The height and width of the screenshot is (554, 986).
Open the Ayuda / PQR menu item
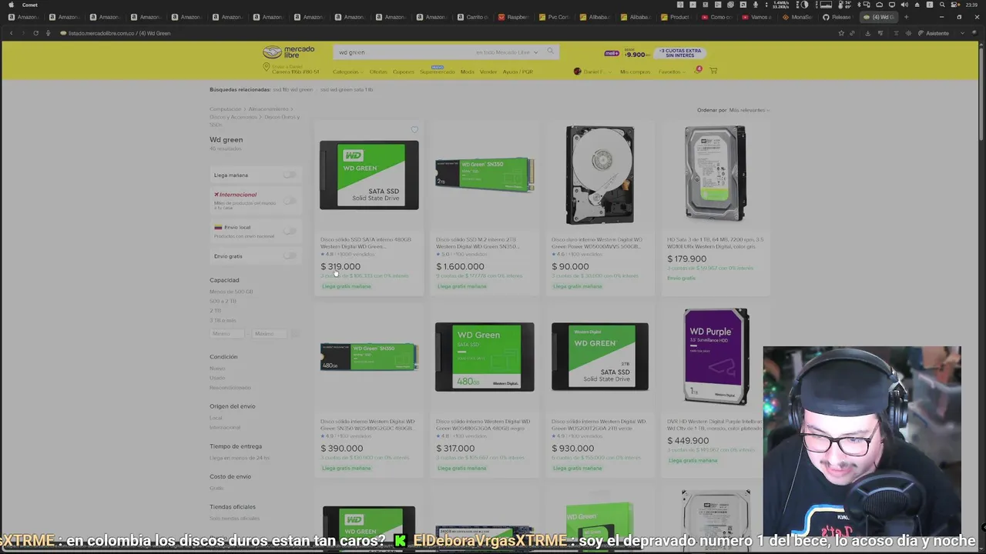tap(518, 72)
